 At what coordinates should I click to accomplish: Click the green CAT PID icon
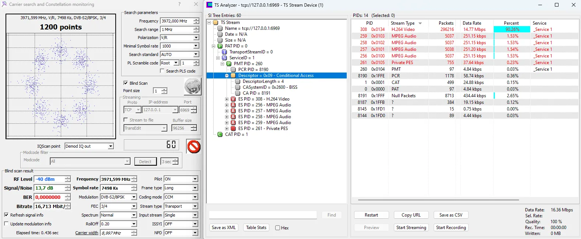point(220,134)
